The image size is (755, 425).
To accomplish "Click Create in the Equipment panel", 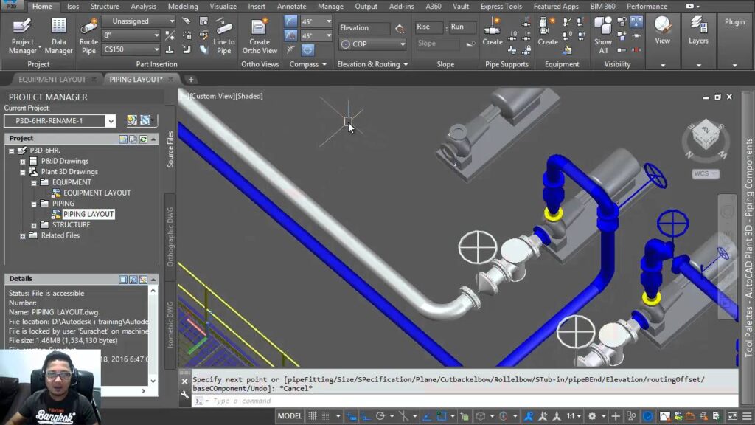I will point(548,32).
